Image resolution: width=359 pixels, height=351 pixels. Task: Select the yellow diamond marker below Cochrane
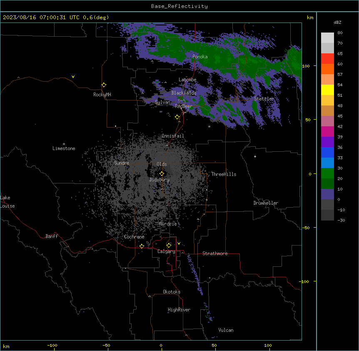tap(142, 246)
